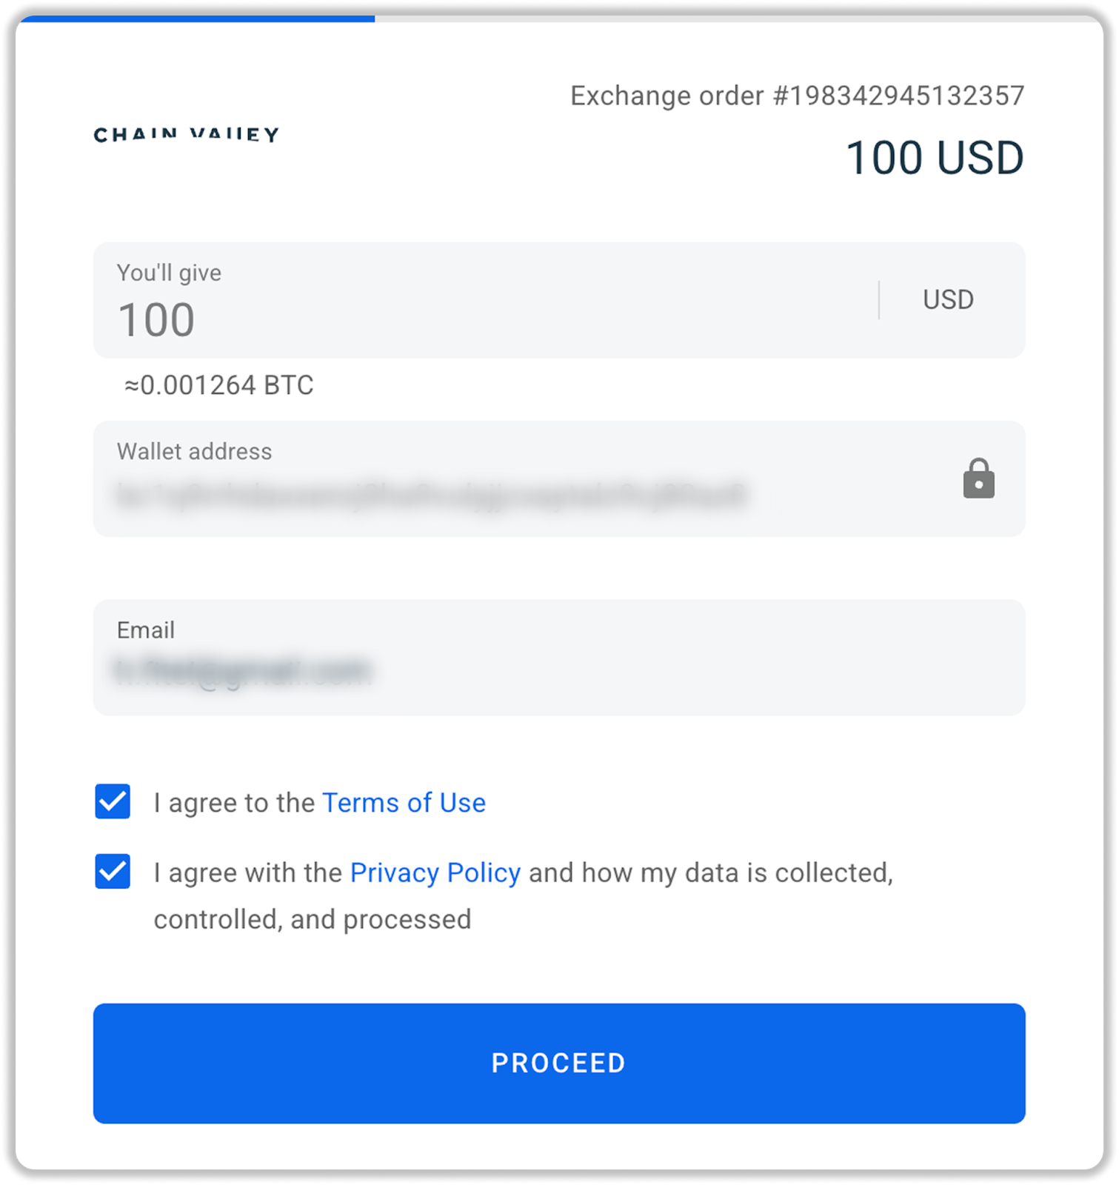1119x1185 pixels.
Task: Click the 100 USD total heading
Action: [x=935, y=158]
